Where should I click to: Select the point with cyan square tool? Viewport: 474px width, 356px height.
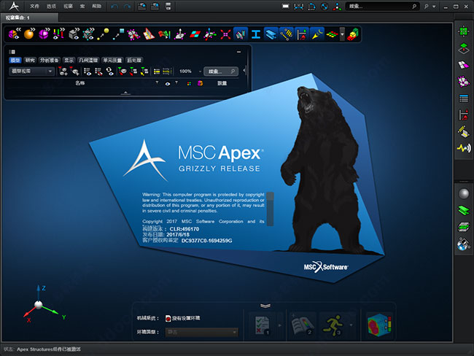(x=118, y=34)
